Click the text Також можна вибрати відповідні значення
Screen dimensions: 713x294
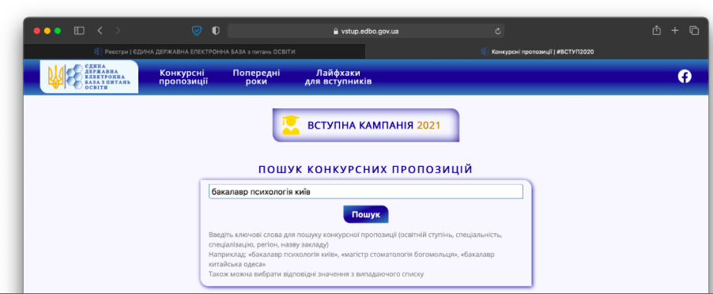(x=316, y=274)
